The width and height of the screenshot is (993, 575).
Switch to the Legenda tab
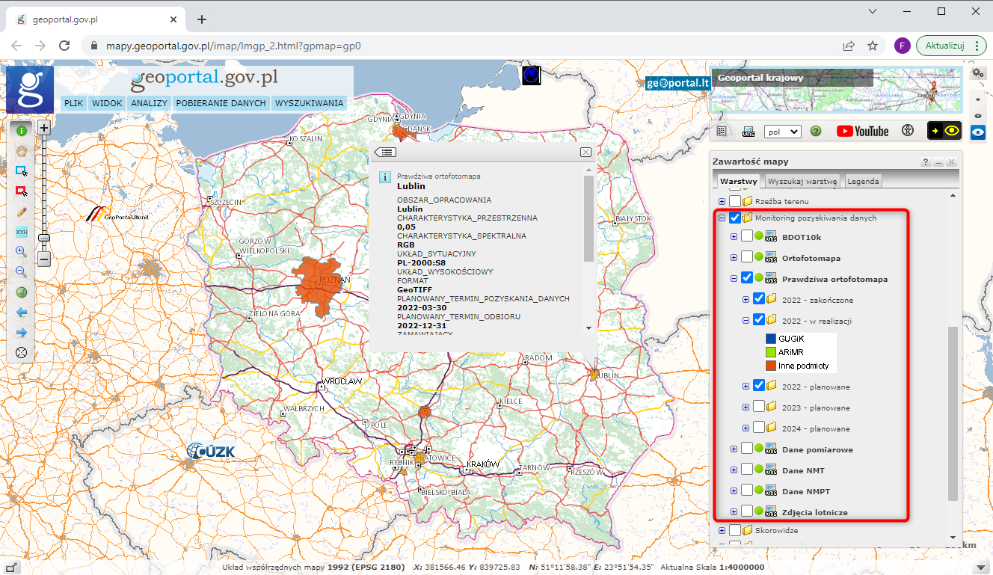coord(863,180)
